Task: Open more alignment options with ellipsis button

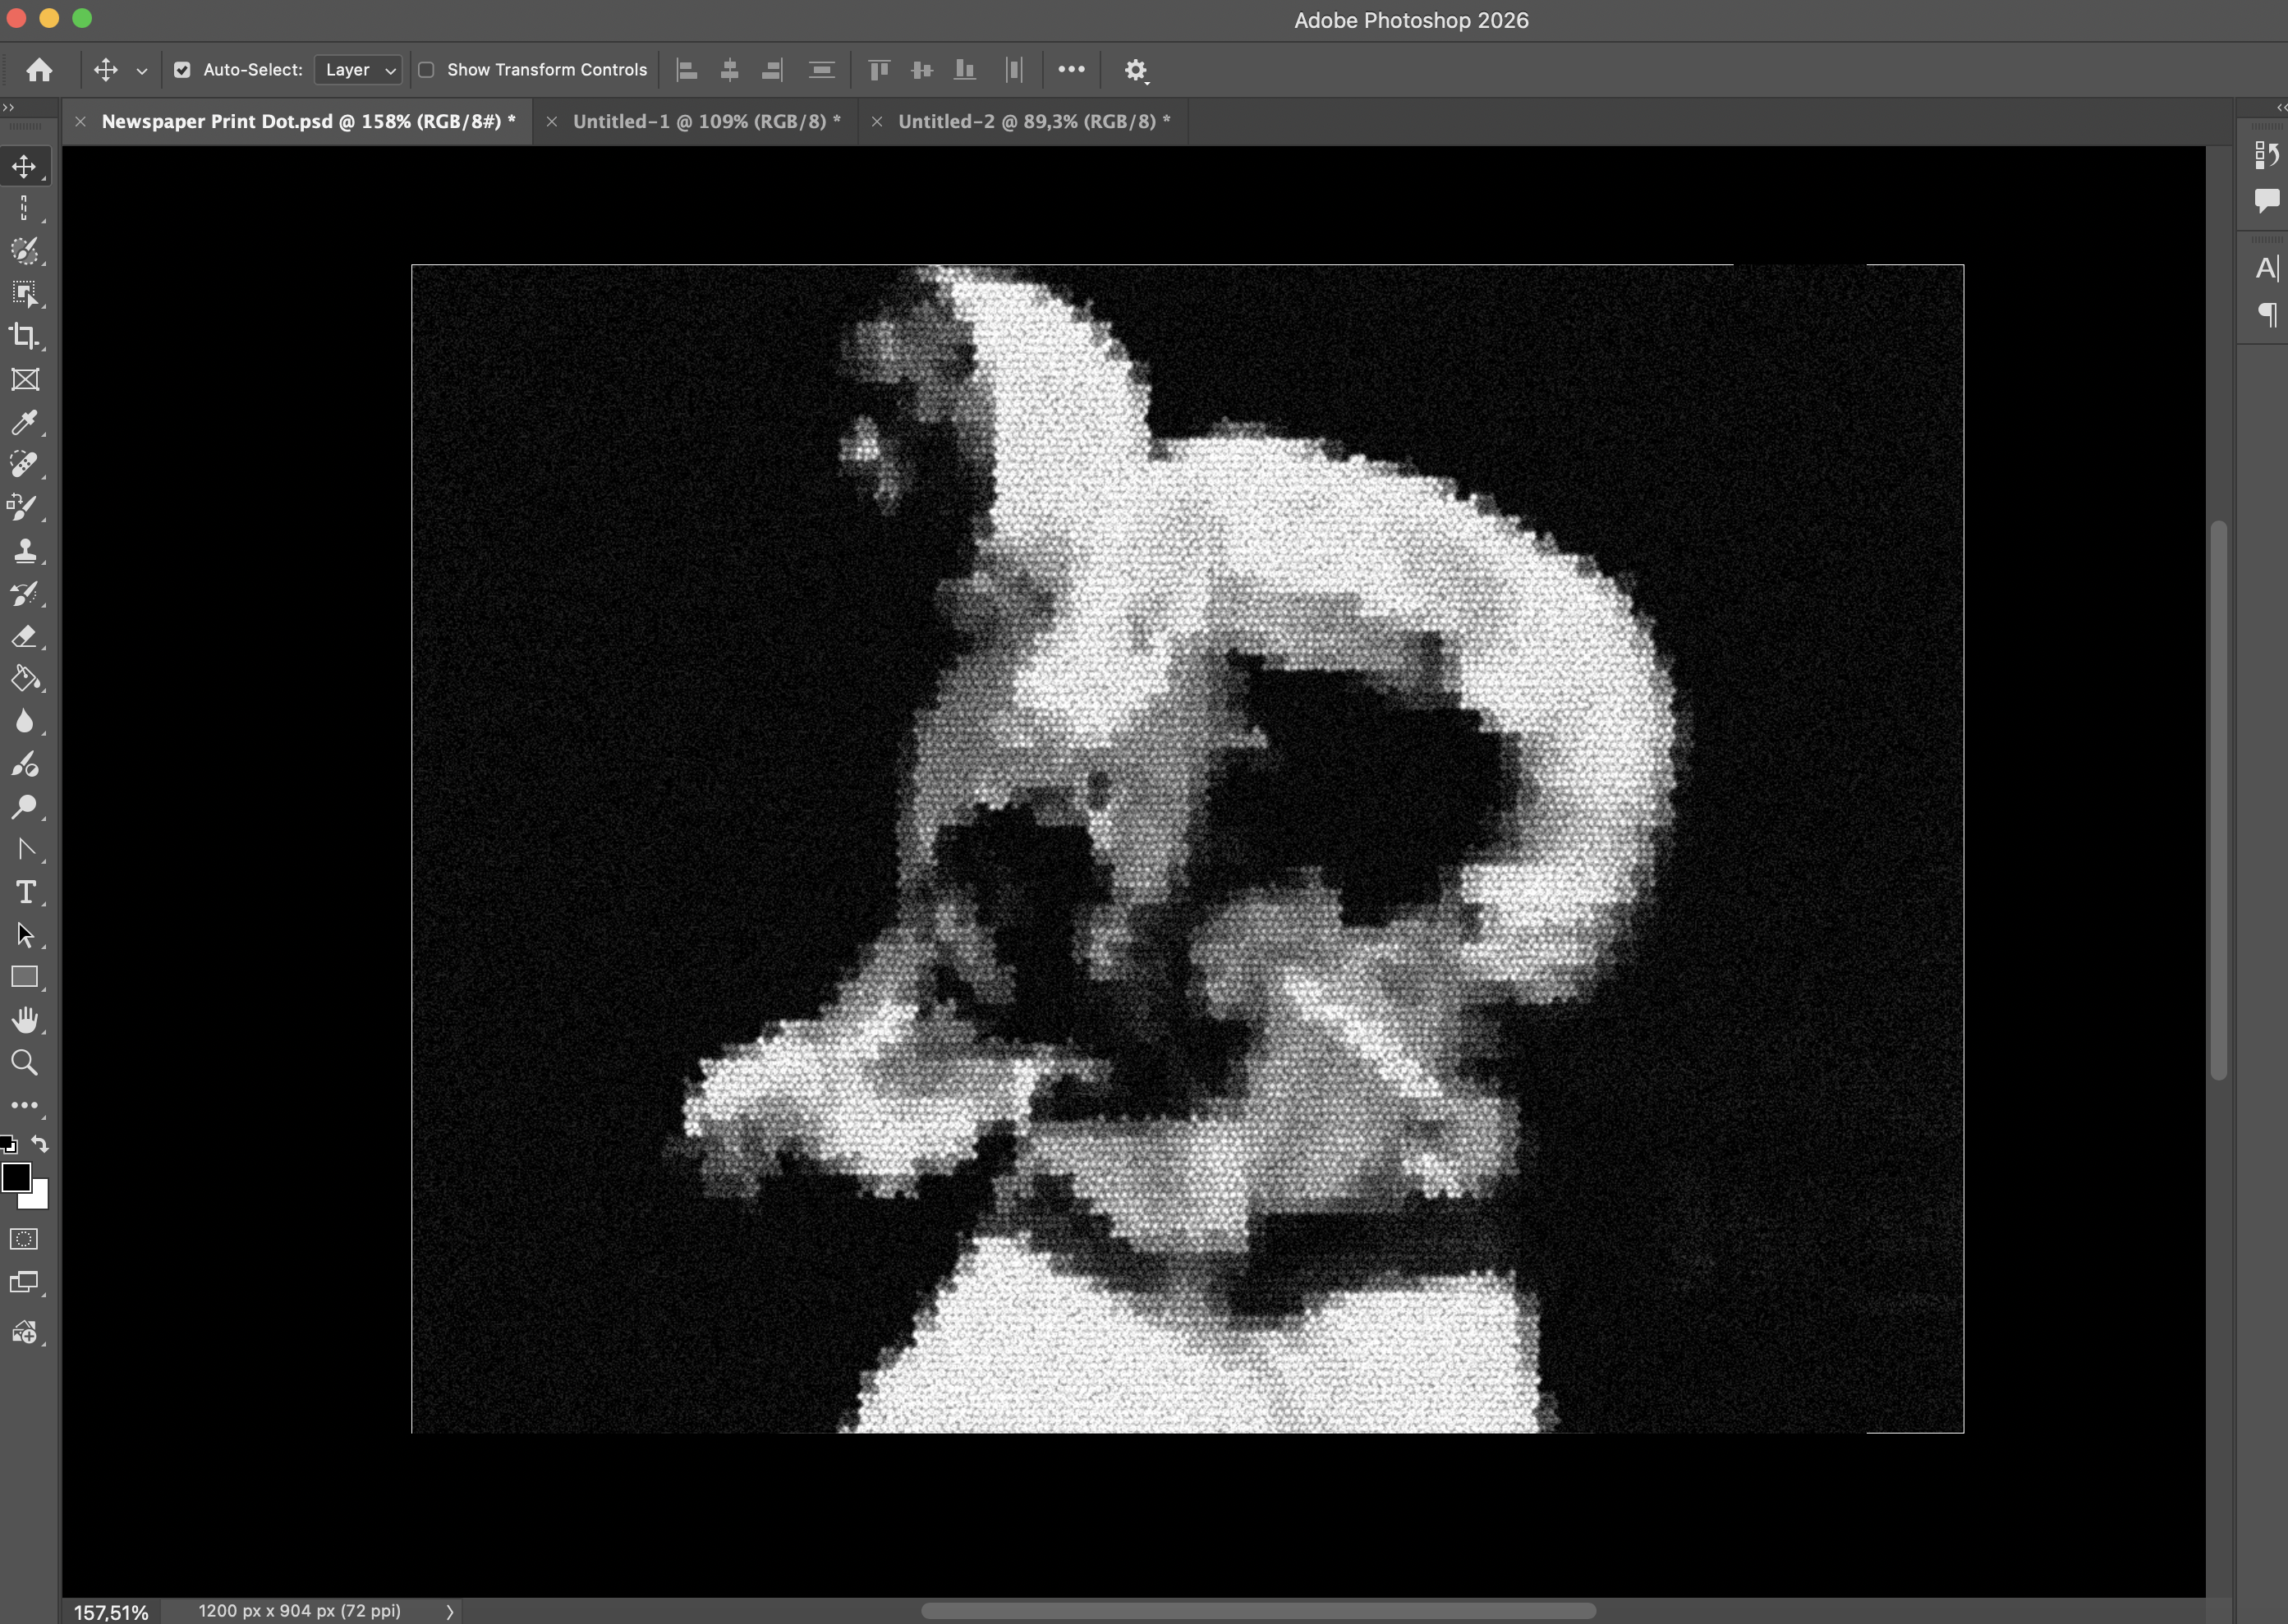Action: click(x=1071, y=69)
